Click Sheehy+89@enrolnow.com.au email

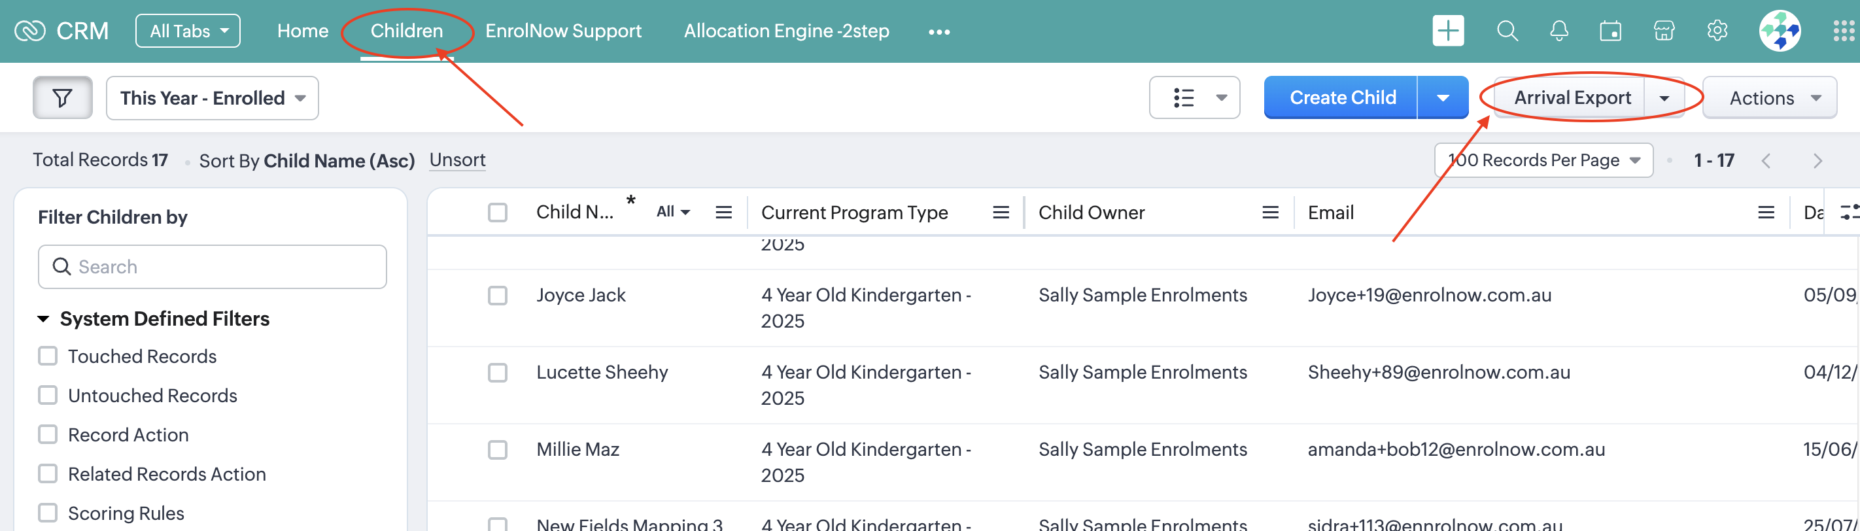click(x=1438, y=372)
